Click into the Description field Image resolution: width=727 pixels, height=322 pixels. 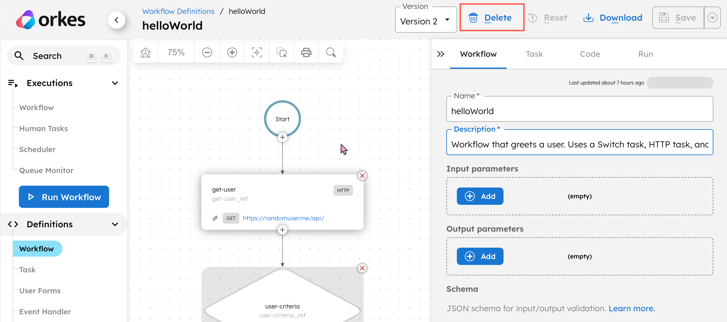580,142
